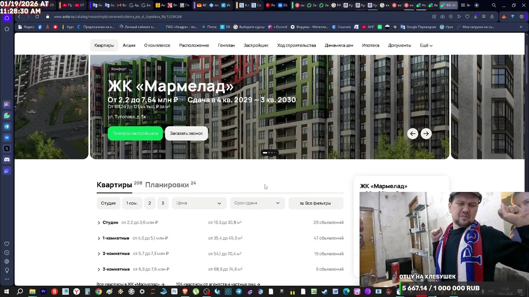Open Steam from taskbar

point(325,291)
